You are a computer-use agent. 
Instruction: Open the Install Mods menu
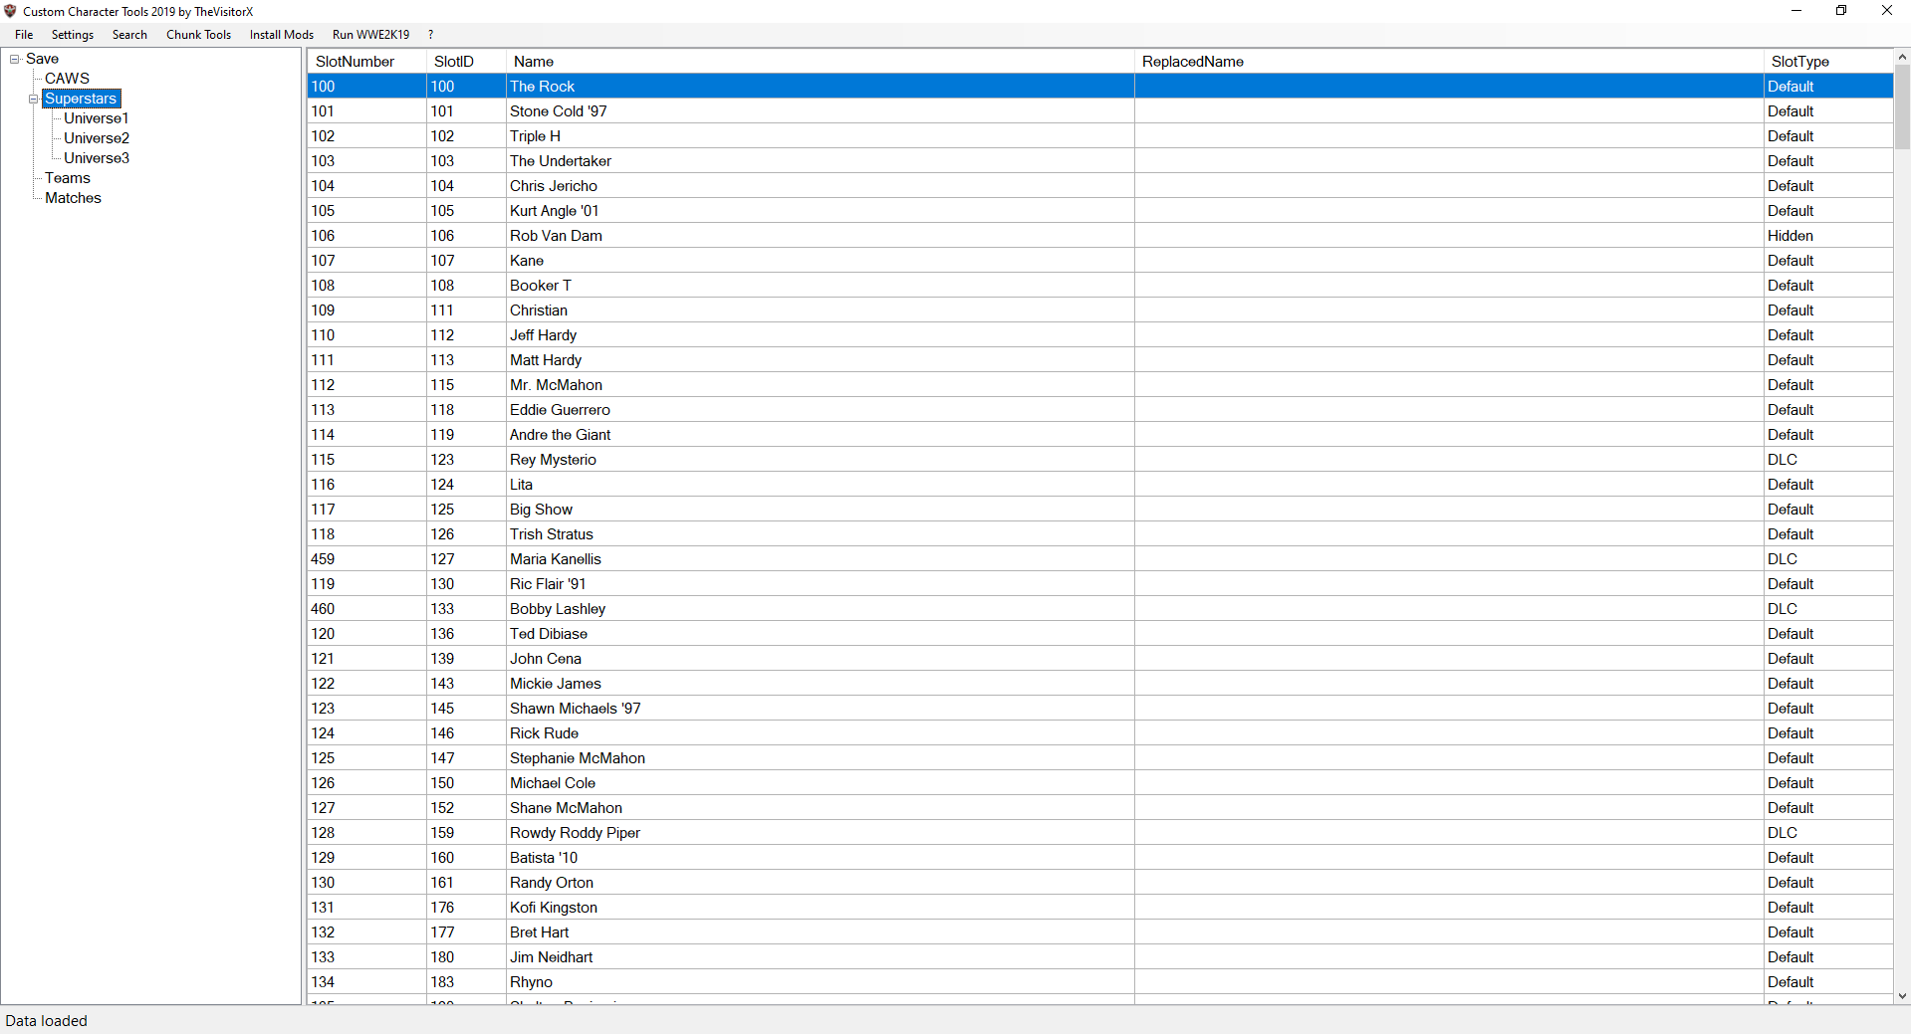282,35
